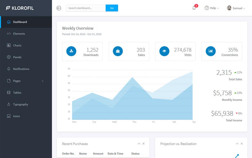The image size is (252, 158).
Task: Select the Sales shopping bag icon
Action: (118, 51)
